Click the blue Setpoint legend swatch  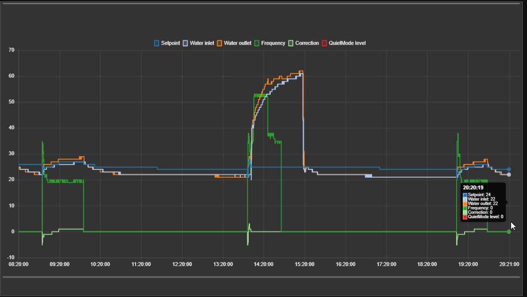(x=157, y=43)
